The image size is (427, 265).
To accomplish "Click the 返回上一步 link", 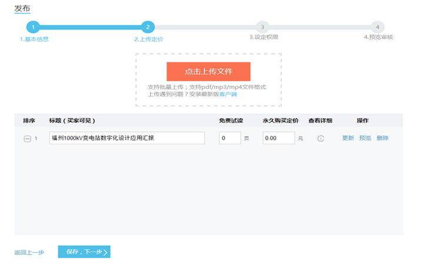I will [x=29, y=252].
